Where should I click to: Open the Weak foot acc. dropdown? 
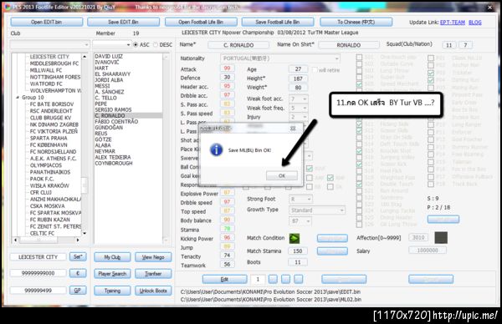click(299, 99)
